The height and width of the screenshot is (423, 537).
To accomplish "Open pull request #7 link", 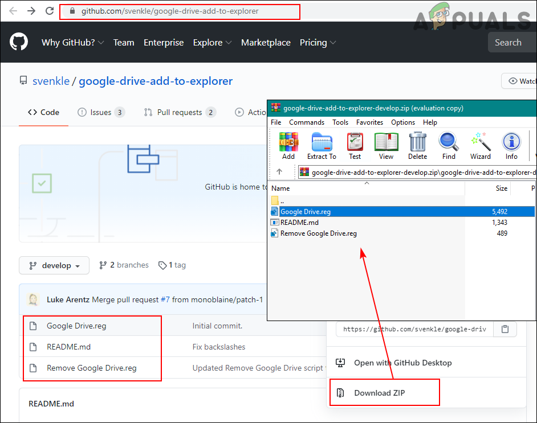I will 165,299.
